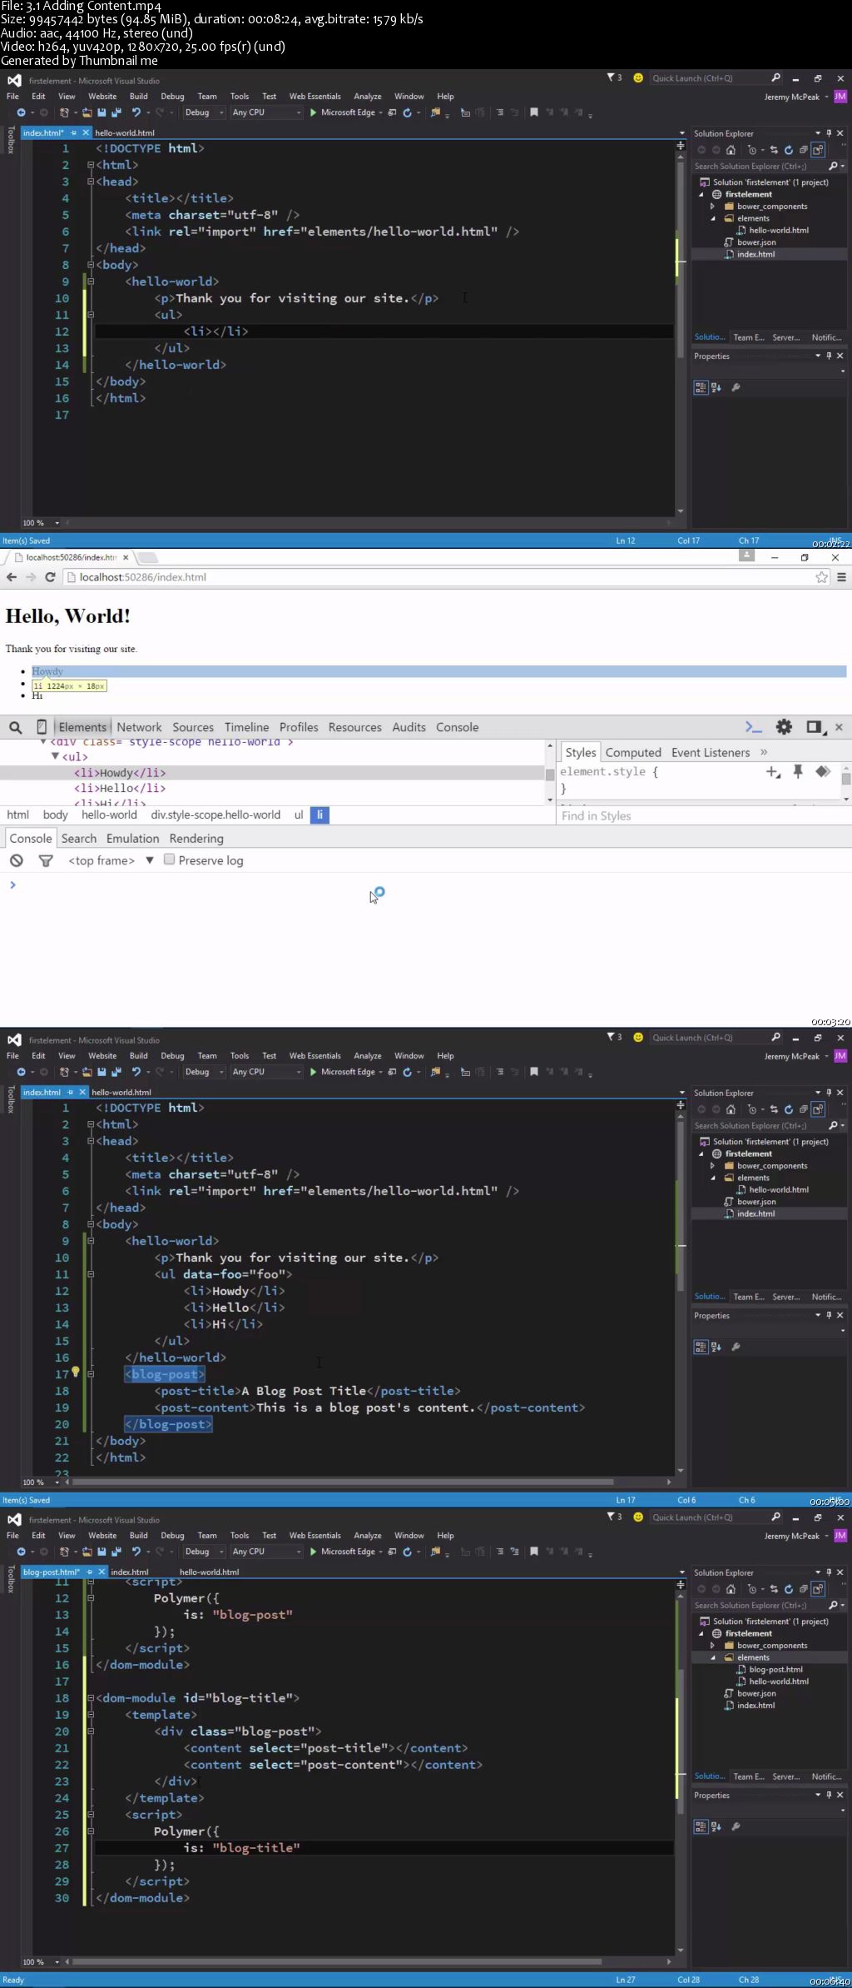Open the Analyze menu in topmost Visual Studio

click(368, 97)
